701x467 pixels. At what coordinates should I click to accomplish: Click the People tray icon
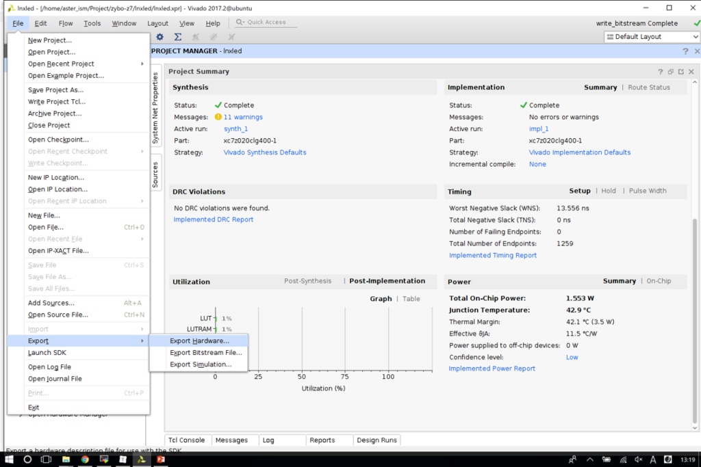pos(572,460)
